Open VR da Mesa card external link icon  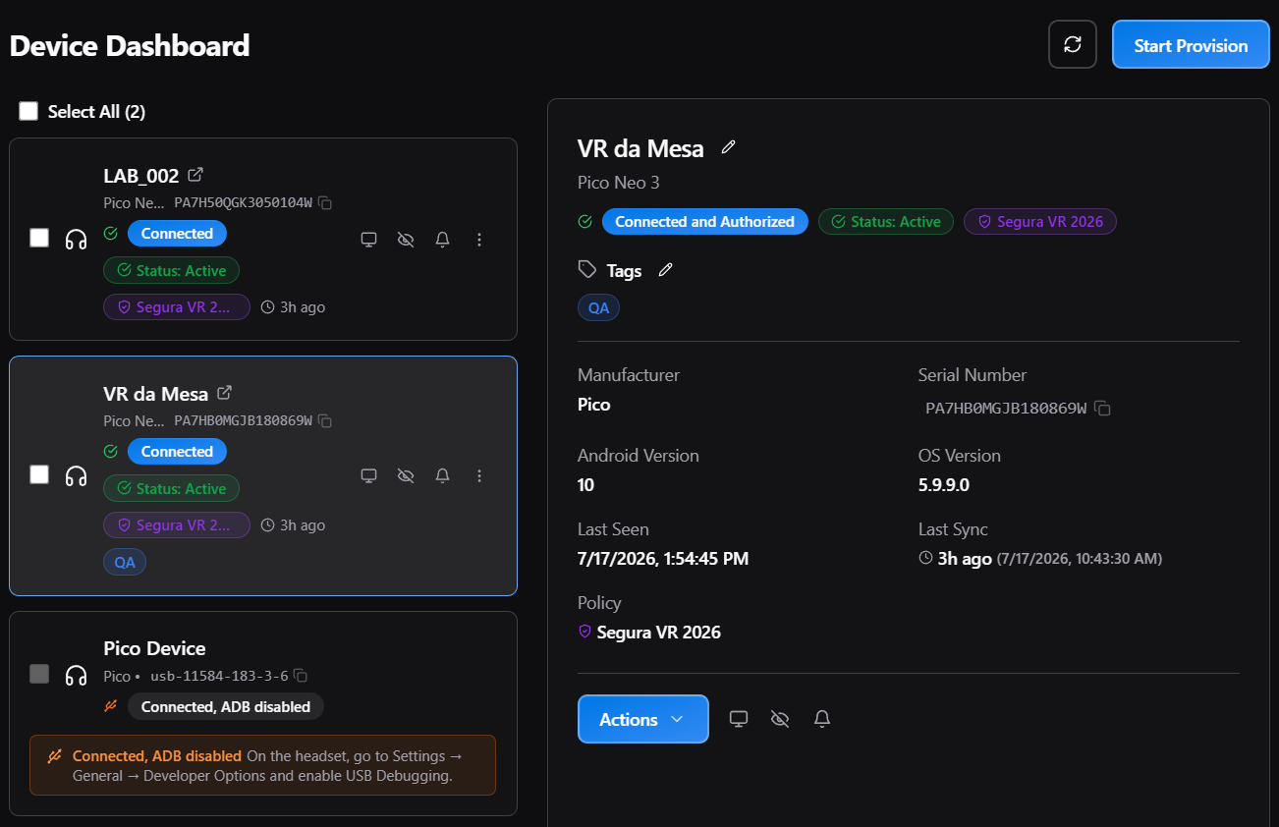(224, 393)
